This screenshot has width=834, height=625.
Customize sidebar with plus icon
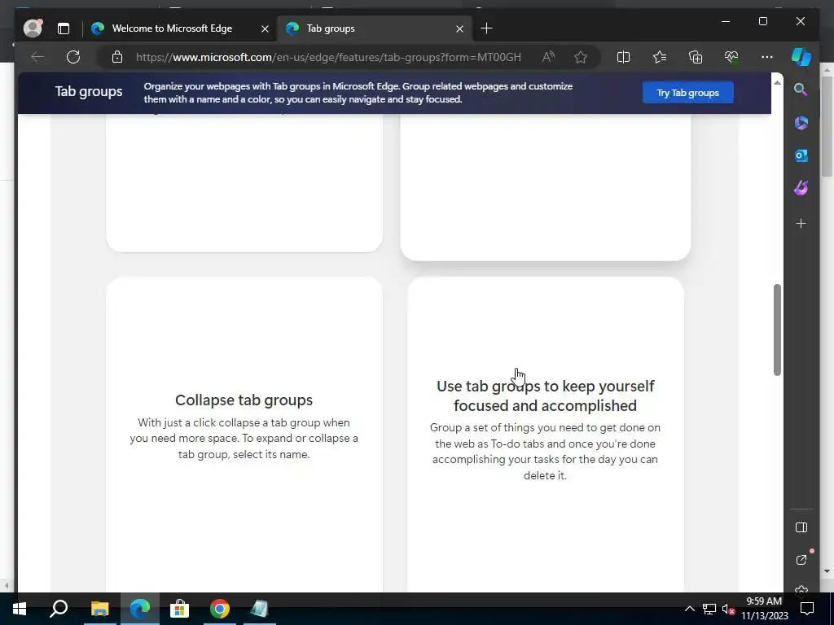(x=801, y=224)
